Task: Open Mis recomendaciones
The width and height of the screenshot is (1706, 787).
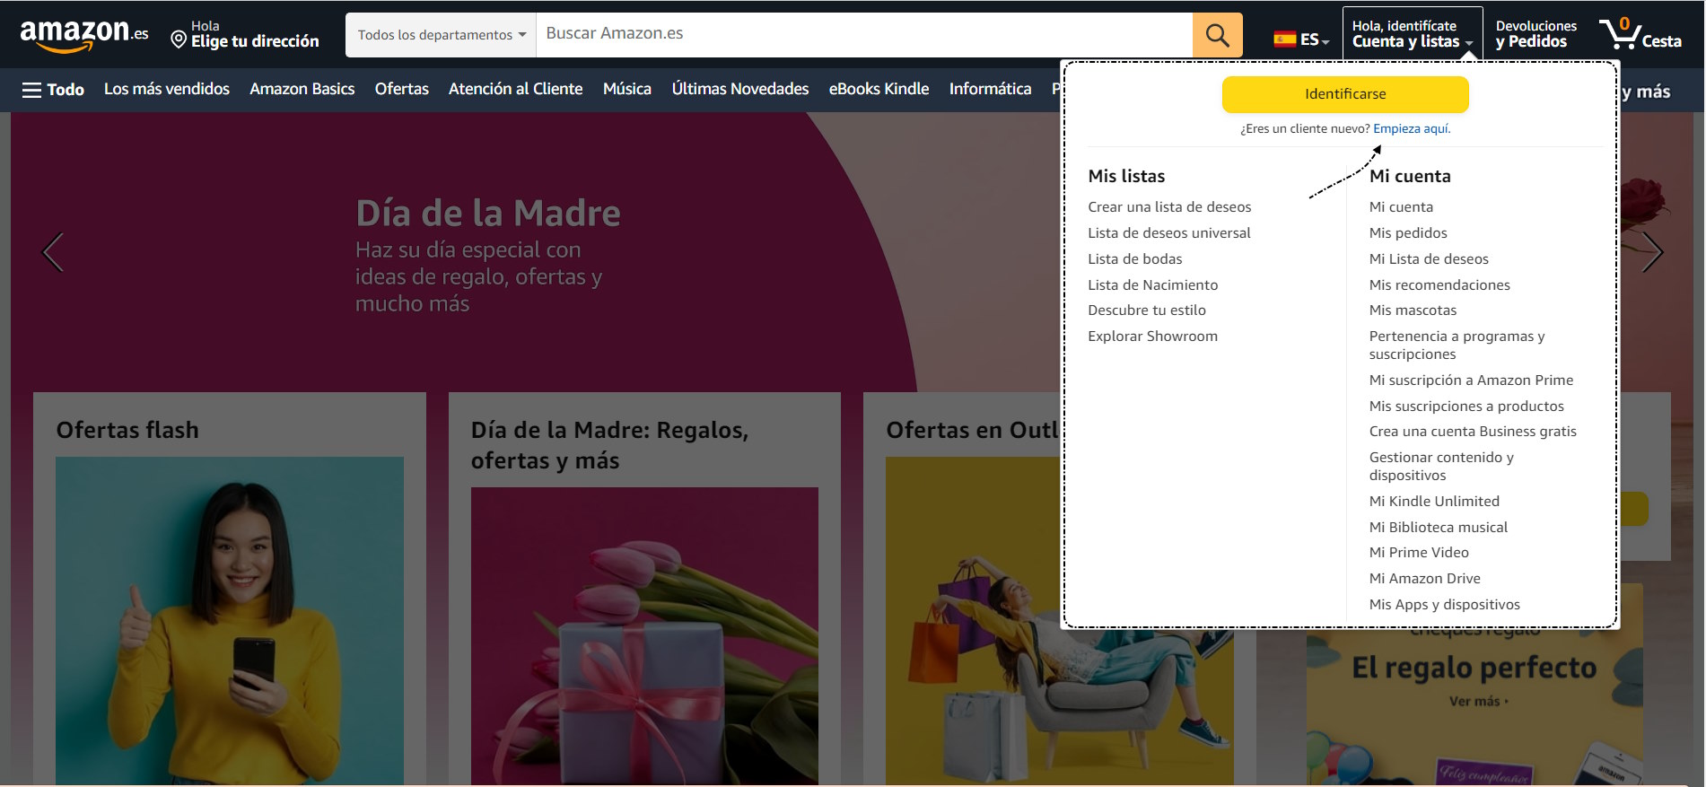Action: (x=1439, y=285)
